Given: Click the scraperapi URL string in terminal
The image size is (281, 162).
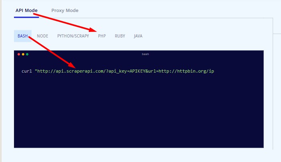Looking at the screenshot, I should click(x=124, y=71).
